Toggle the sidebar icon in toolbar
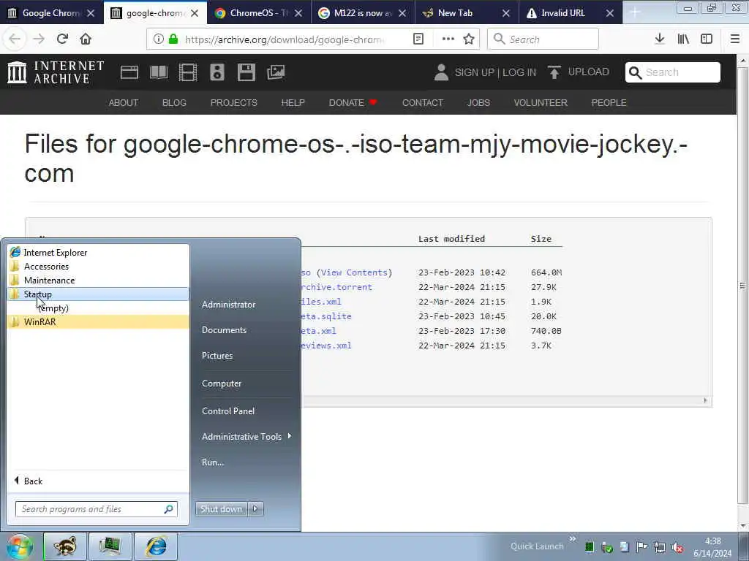The width and height of the screenshot is (749, 561). 707,39
